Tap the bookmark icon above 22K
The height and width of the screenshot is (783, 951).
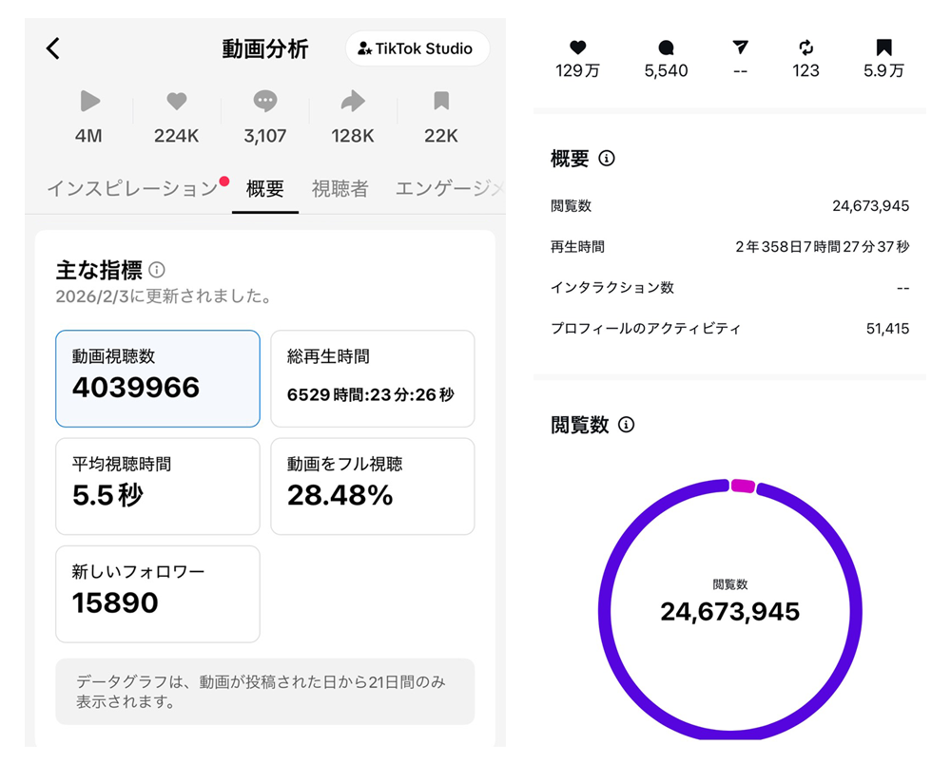pos(441,102)
